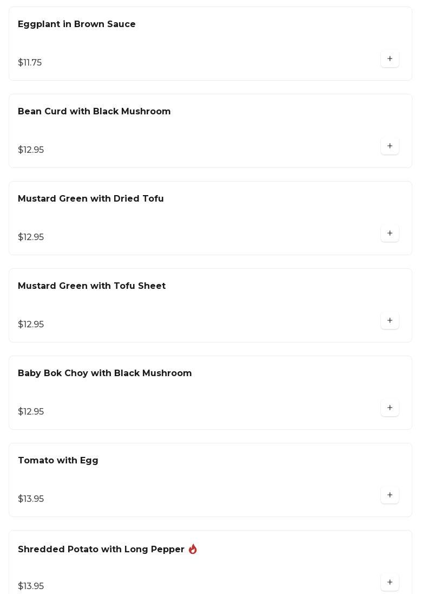Select Mustard Green with Dried Tofu title

[91, 199]
